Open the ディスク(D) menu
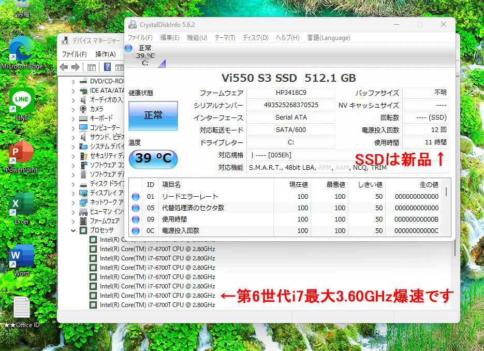This screenshot has height=351, width=484. coord(255,38)
